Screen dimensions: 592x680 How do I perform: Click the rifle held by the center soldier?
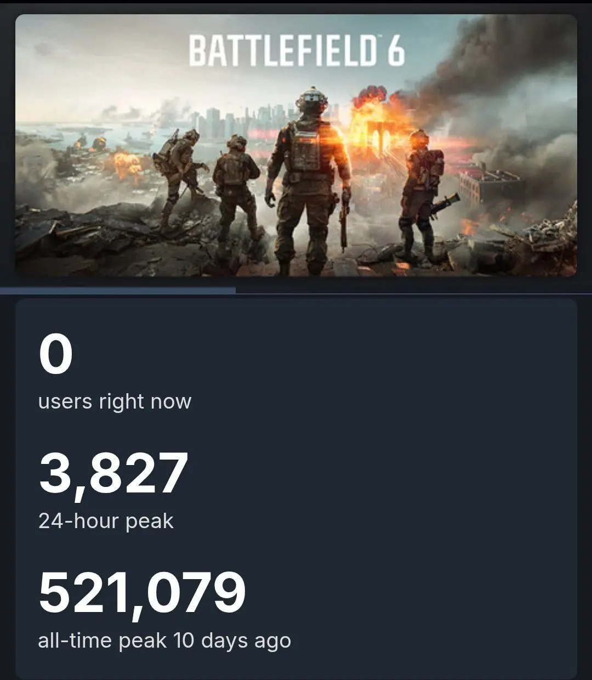point(345,219)
